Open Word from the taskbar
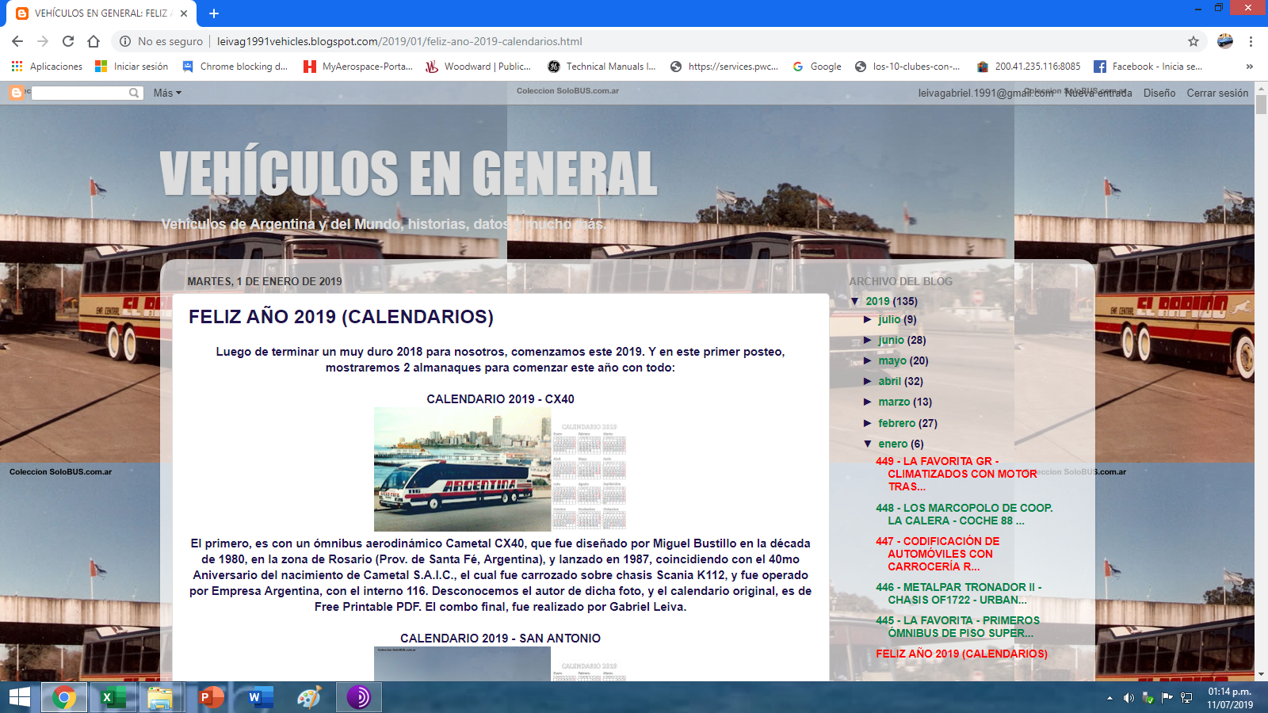 coord(261,697)
